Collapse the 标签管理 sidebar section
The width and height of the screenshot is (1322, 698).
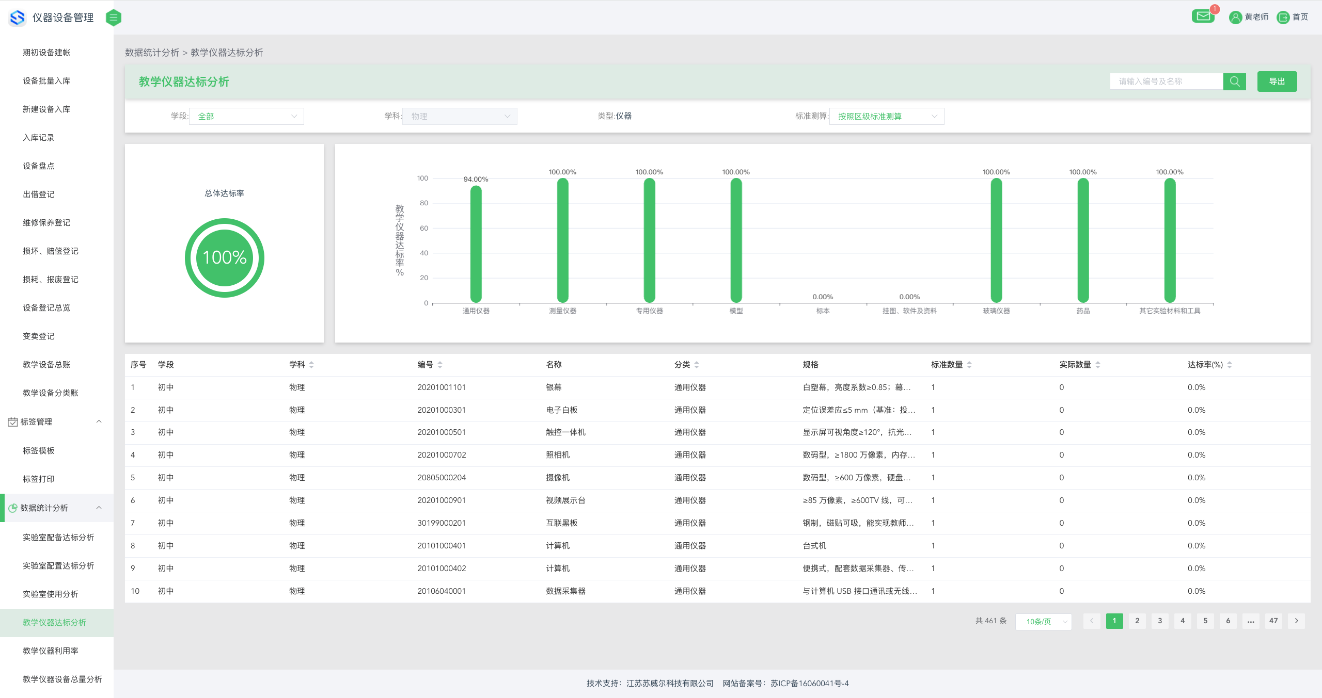99,421
